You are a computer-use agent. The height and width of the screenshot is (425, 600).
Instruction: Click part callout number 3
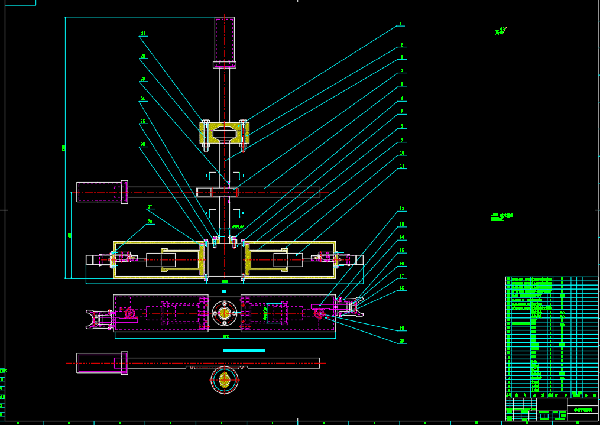pos(402,57)
